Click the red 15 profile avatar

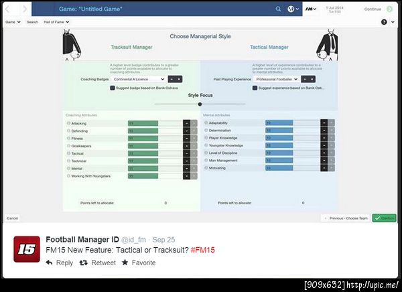27,249
